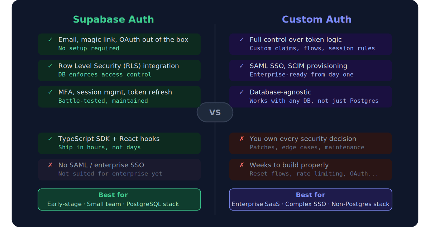Click 'Not suited for enterprise yet' subtitle
This screenshot has height=227, width=430.
110,174
